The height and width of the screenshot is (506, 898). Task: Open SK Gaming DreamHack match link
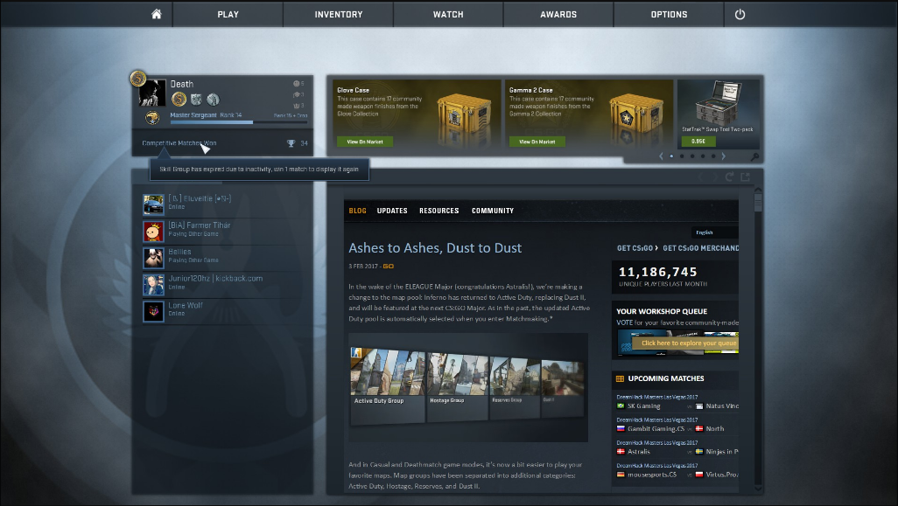[657, 397]
